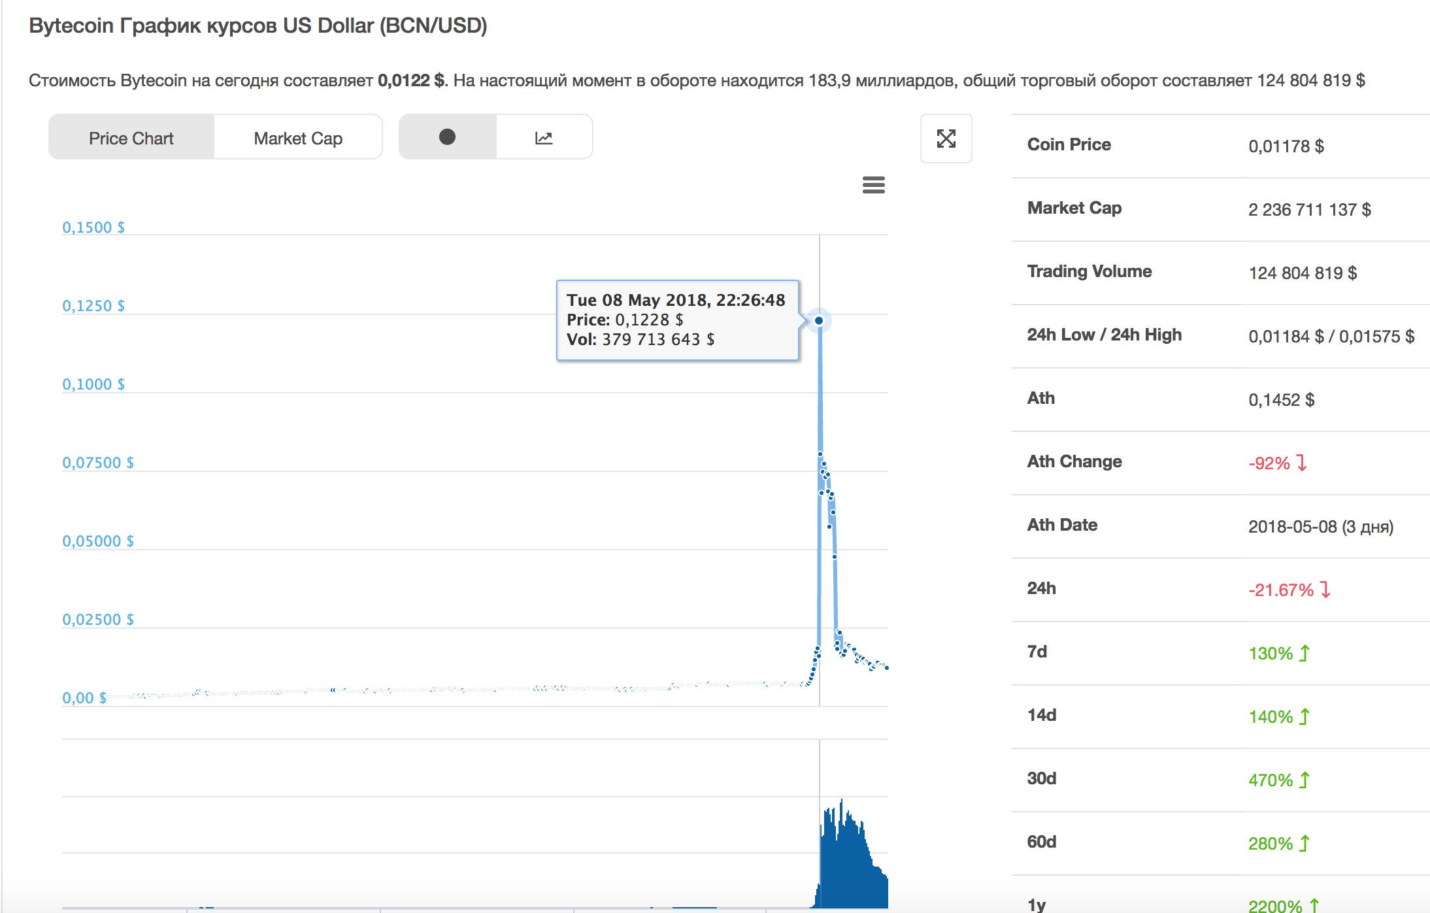The width and height of the screenshot is (1430, 913).
Task: Click the highlighted peak data point
Action: 818,320
